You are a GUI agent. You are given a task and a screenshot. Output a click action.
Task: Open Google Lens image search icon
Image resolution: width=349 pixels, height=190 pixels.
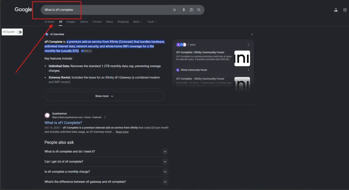coord(191,10)
